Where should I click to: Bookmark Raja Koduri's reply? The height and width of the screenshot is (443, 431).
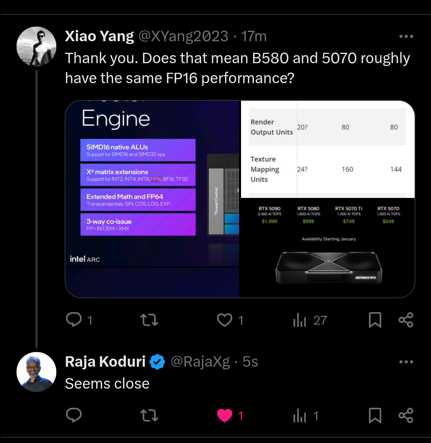(375, 416)
